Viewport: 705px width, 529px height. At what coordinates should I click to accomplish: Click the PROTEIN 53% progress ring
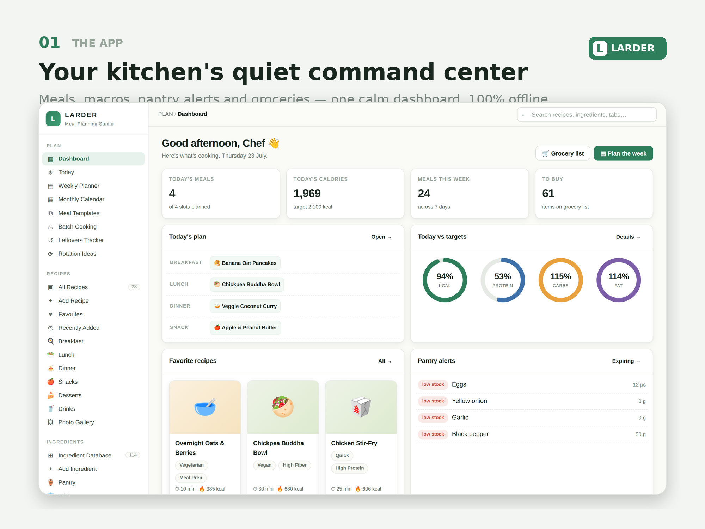click(503, 280)
